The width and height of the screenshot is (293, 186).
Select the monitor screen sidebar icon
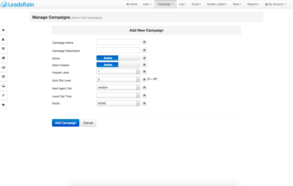pos(3,86)
